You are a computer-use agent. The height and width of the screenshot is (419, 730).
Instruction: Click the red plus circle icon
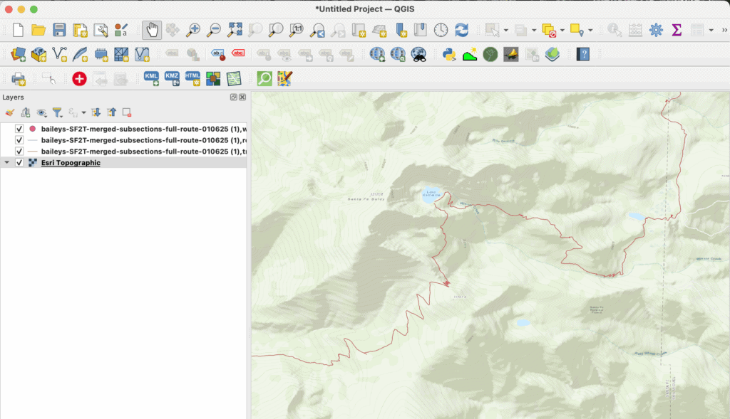pyautogui.click(x=79, y=78)
